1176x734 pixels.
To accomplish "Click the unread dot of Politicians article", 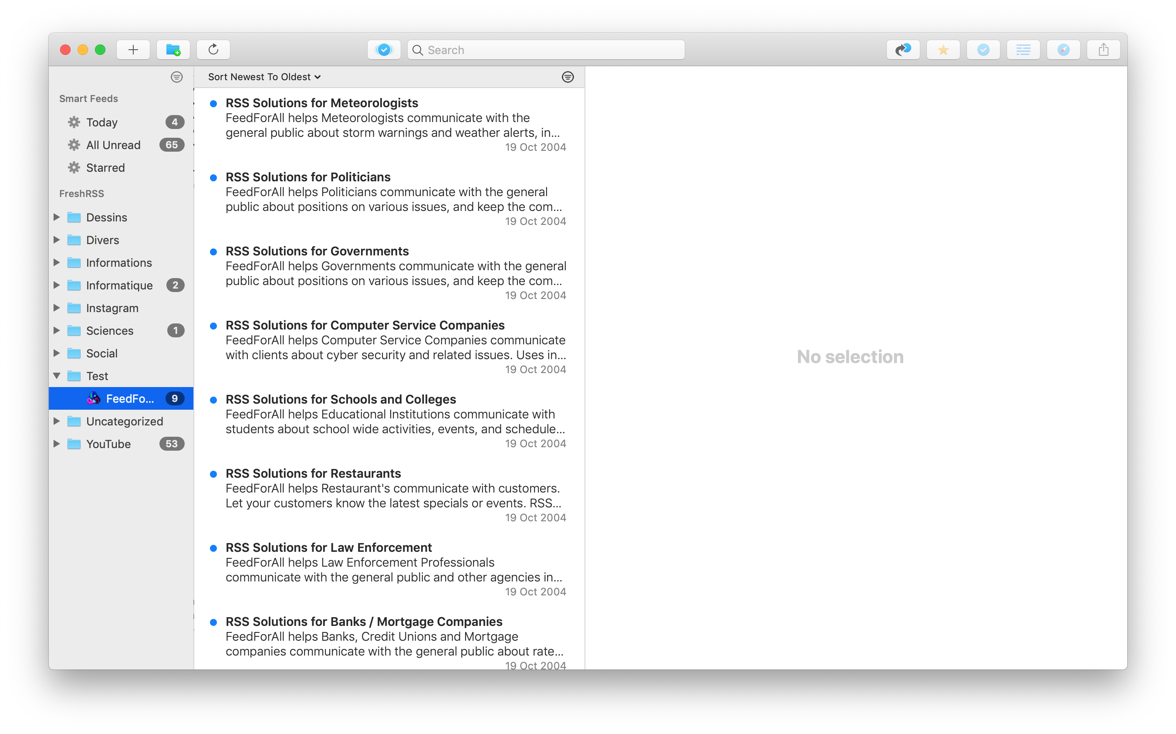I will 213,178.
